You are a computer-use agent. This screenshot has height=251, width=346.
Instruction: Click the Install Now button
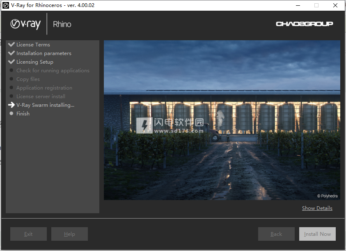coord(317,234)
